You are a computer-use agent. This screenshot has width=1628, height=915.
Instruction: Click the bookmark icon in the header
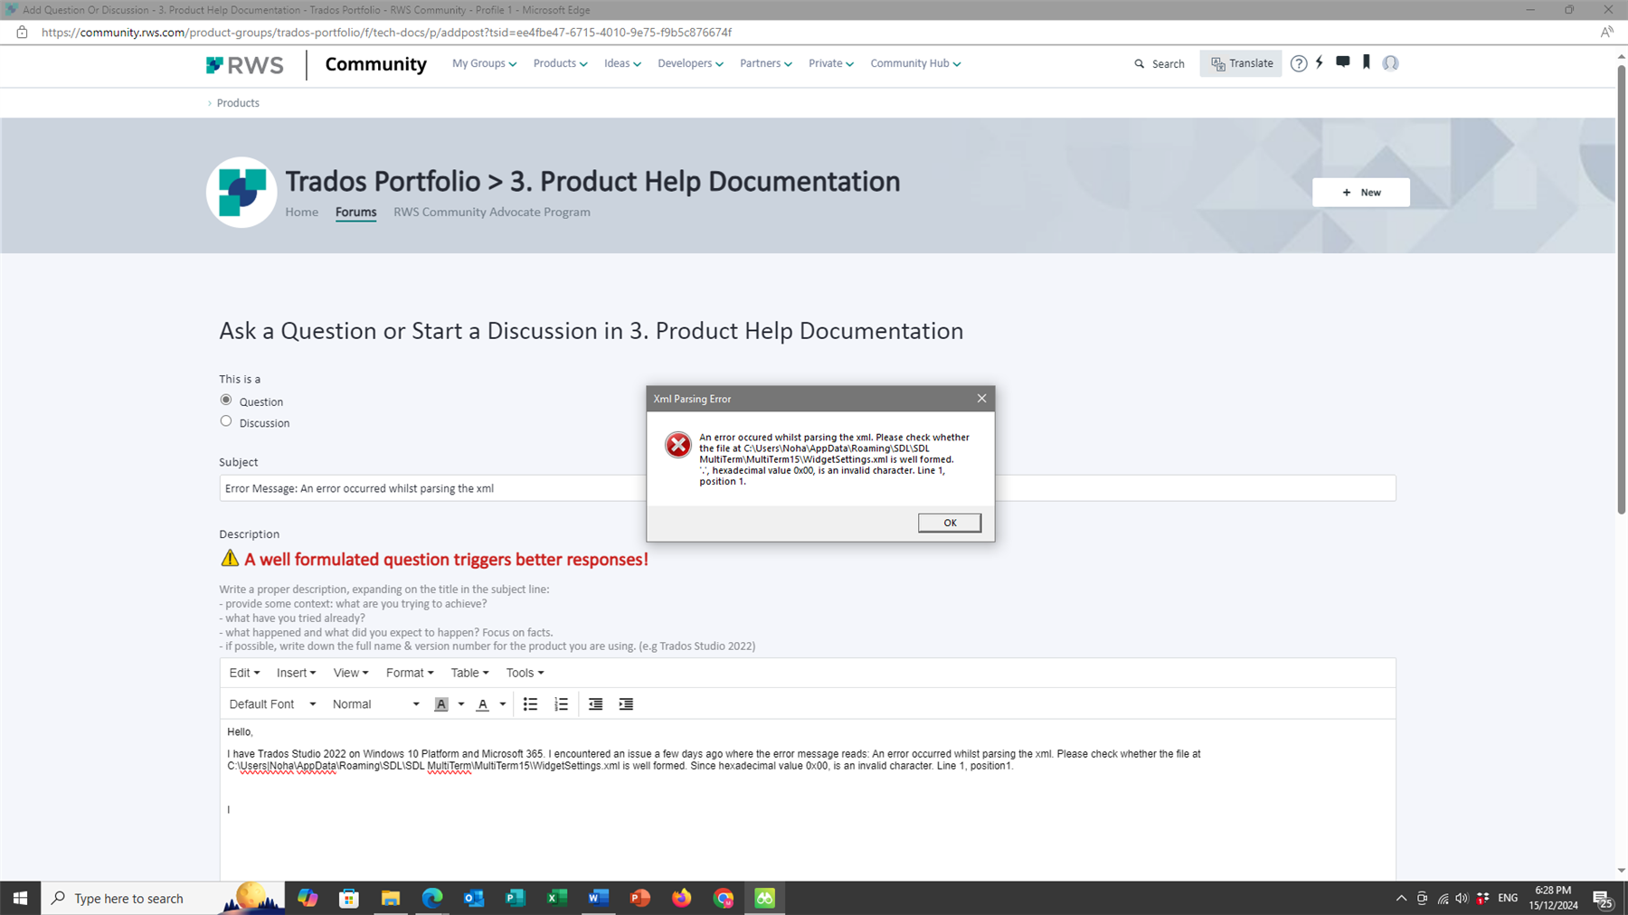[x=1367, y=62]
